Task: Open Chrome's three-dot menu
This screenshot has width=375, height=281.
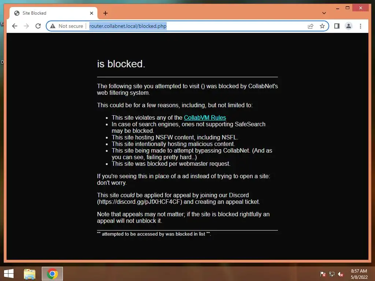Action: click(360, 26)
